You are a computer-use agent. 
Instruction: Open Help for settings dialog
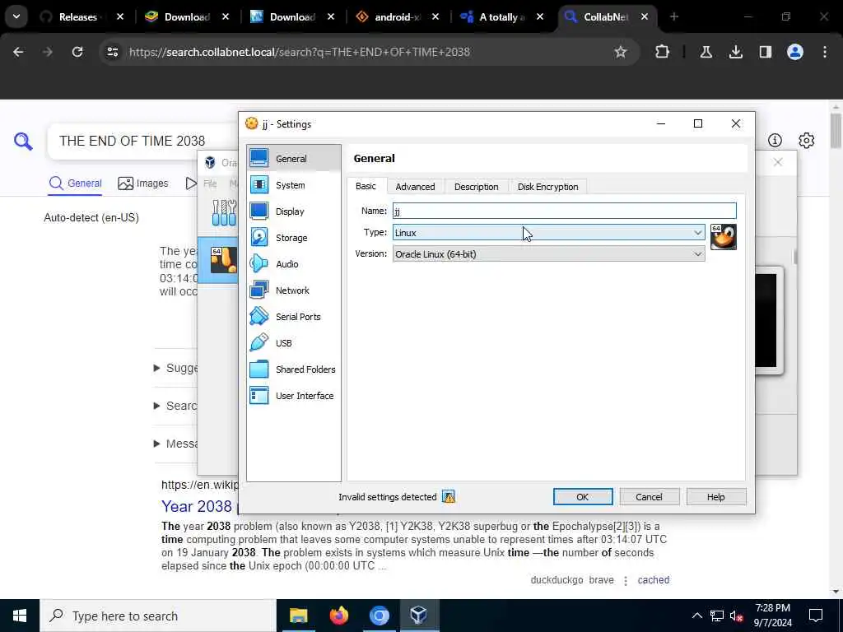[715, 496]
